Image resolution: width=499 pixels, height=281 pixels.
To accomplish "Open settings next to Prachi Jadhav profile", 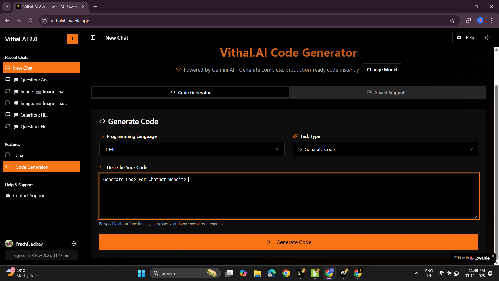I will (x=74, y=244).
